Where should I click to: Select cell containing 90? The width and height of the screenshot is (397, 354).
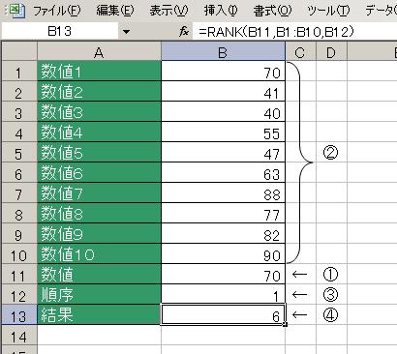[223, 254]
